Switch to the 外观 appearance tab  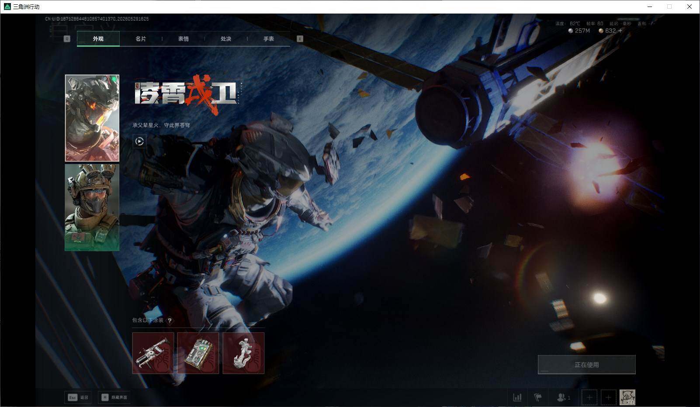[x=98, y=39]
